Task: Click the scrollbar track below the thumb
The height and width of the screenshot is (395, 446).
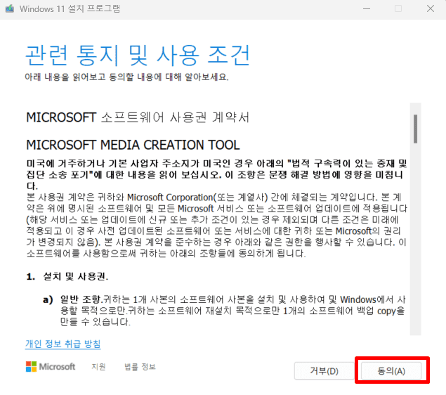Action: tap(415, 239)
